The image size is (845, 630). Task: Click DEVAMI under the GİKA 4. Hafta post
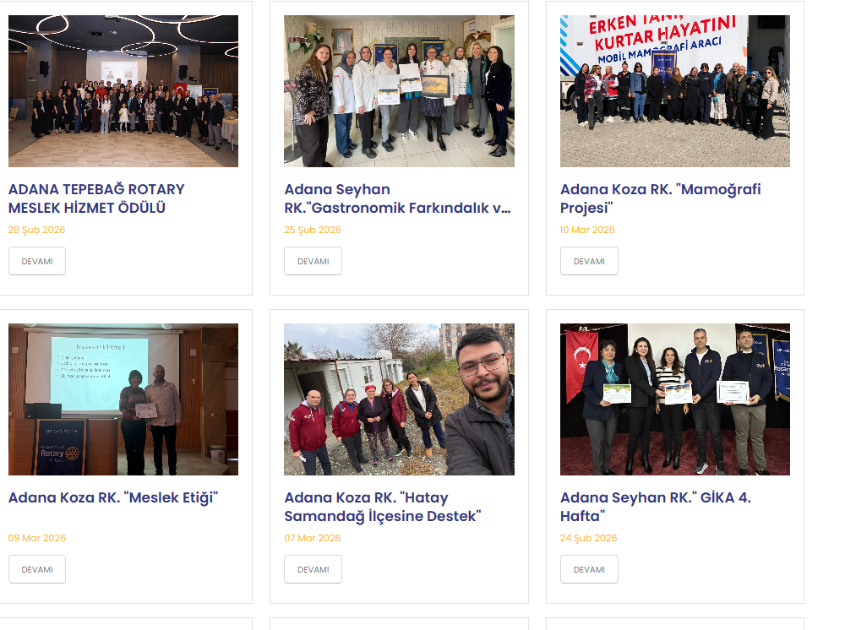589,569
